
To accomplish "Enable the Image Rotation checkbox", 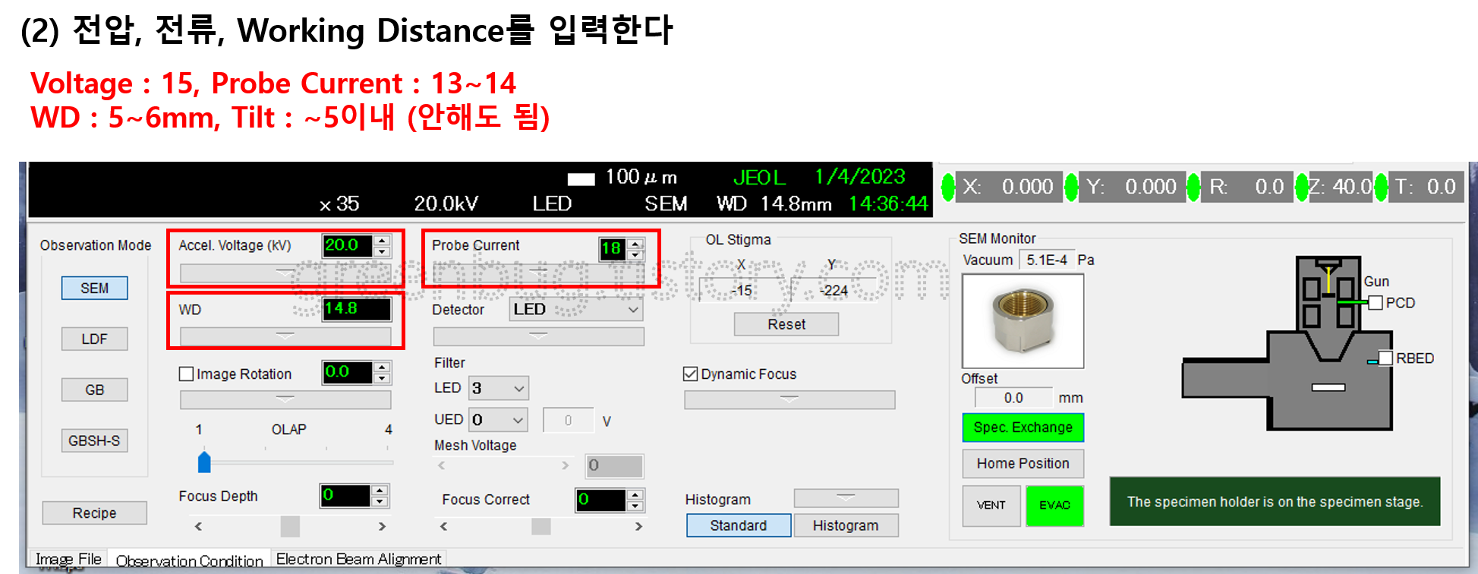I will 186,374.
